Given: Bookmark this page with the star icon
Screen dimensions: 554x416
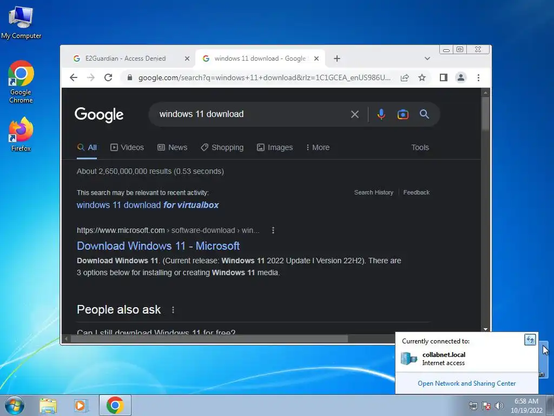Looking at the screenshot, I should pos(422,77).
